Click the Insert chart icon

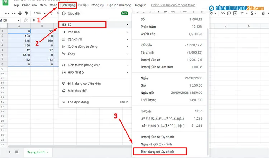235,13
